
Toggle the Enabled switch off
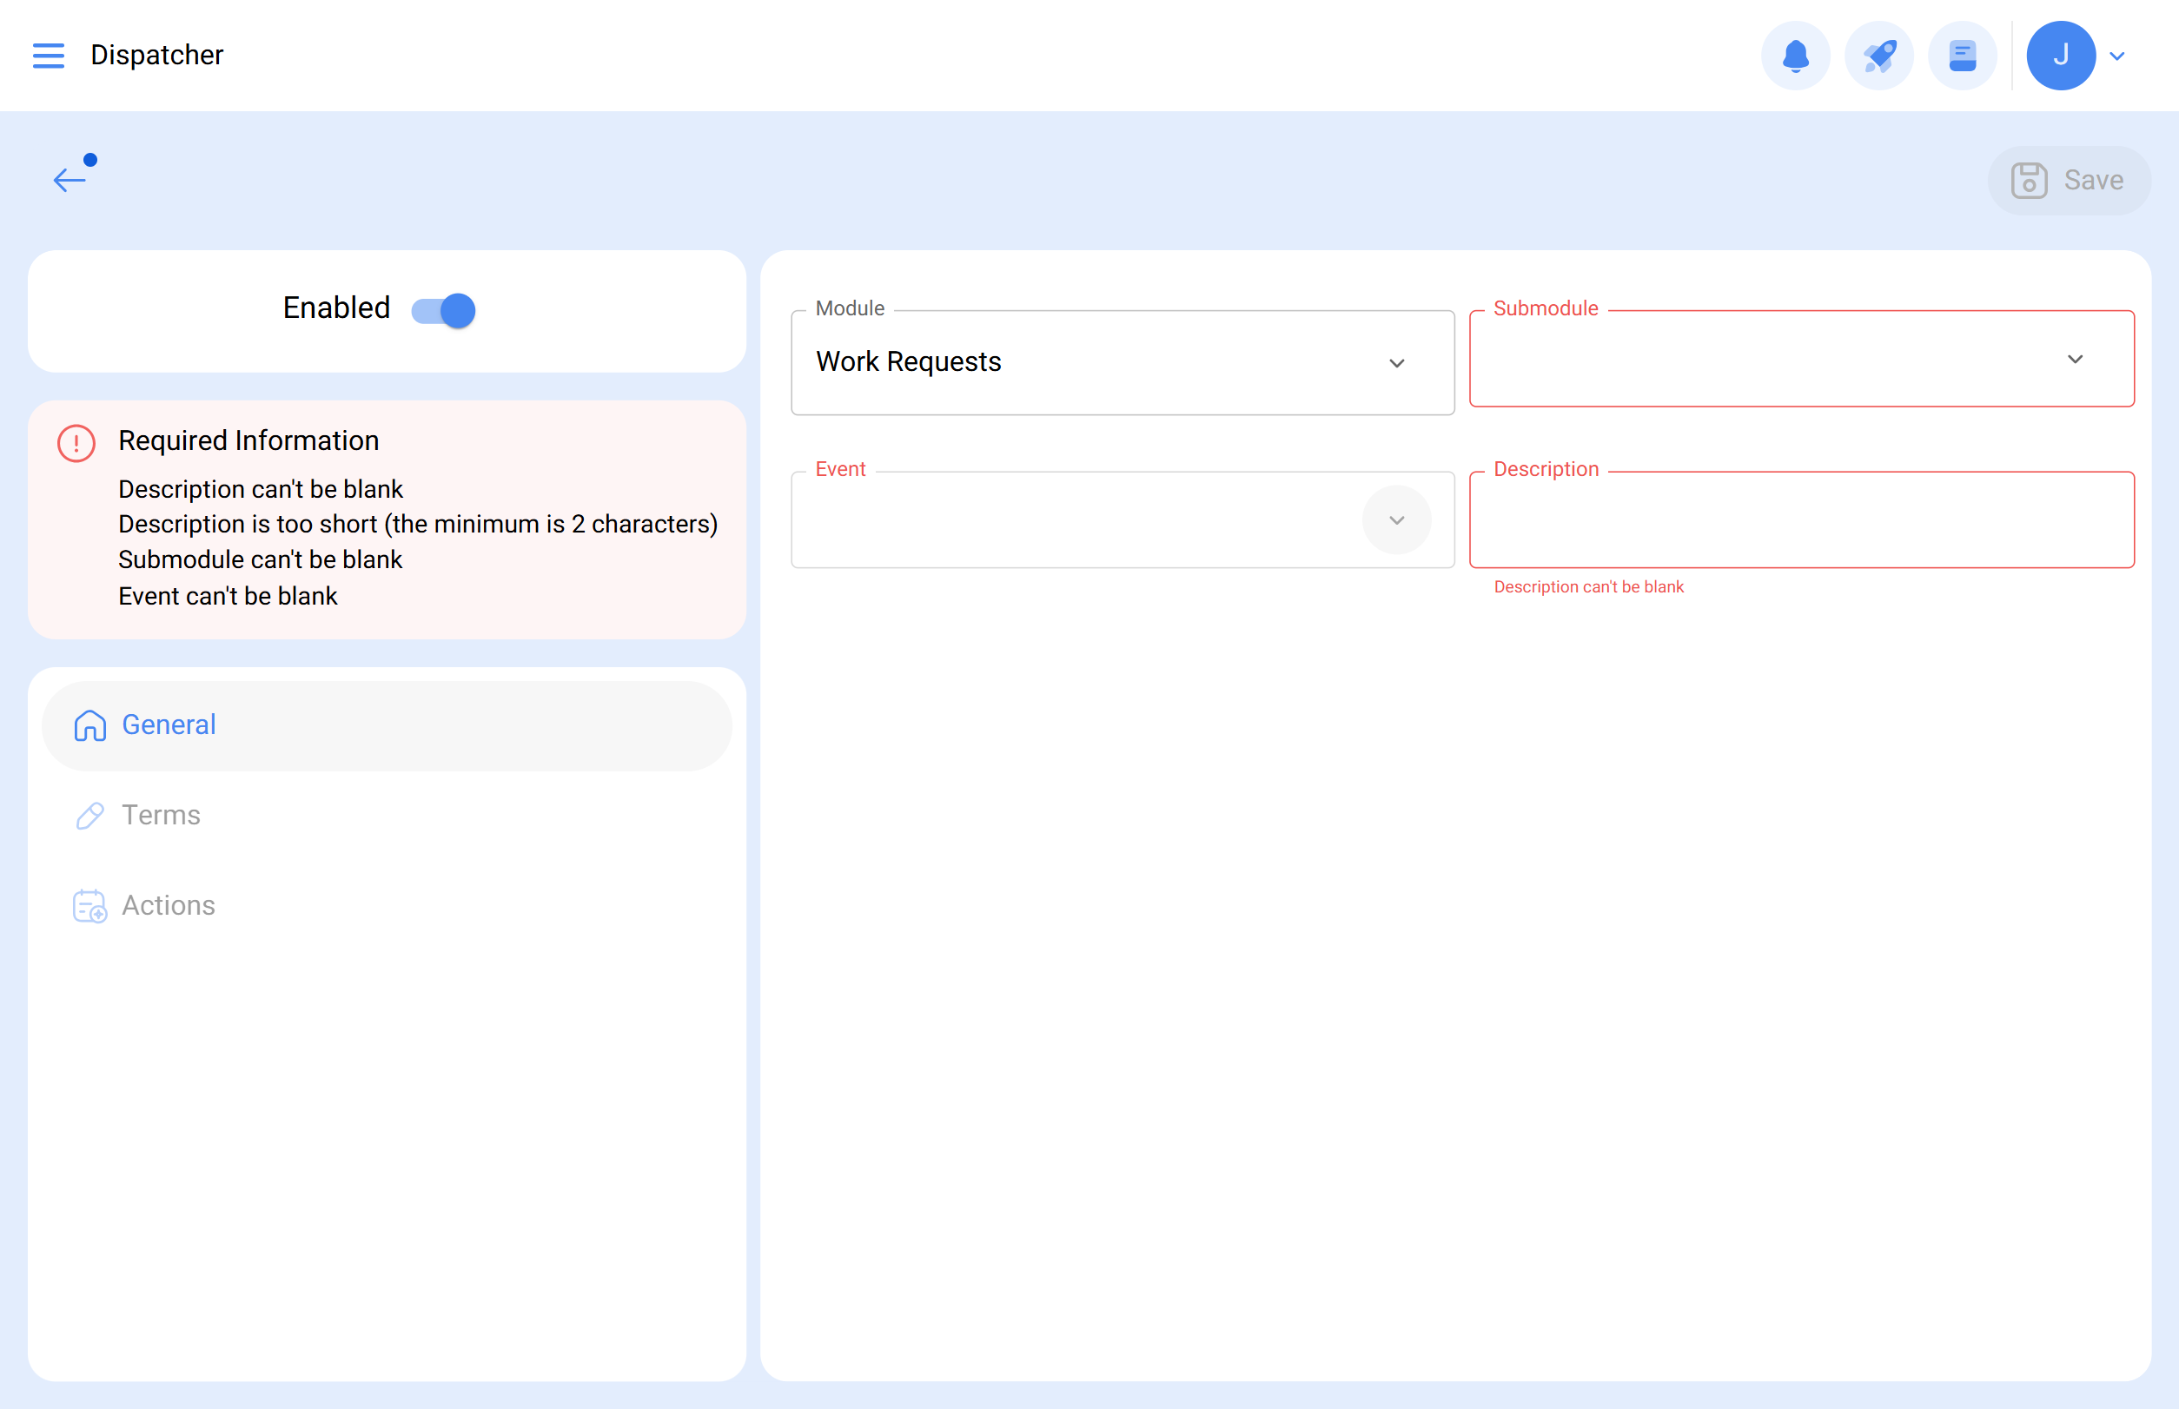pyautogui.click(x=444, y=310)
